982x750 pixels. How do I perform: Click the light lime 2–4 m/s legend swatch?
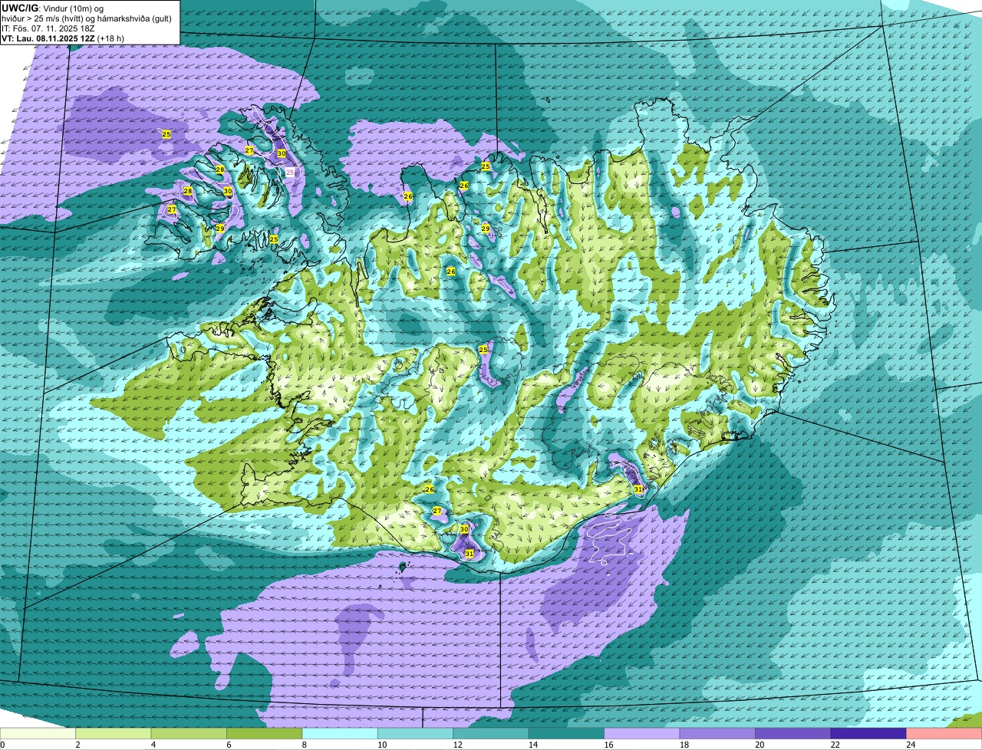click(x=114, y=734)
